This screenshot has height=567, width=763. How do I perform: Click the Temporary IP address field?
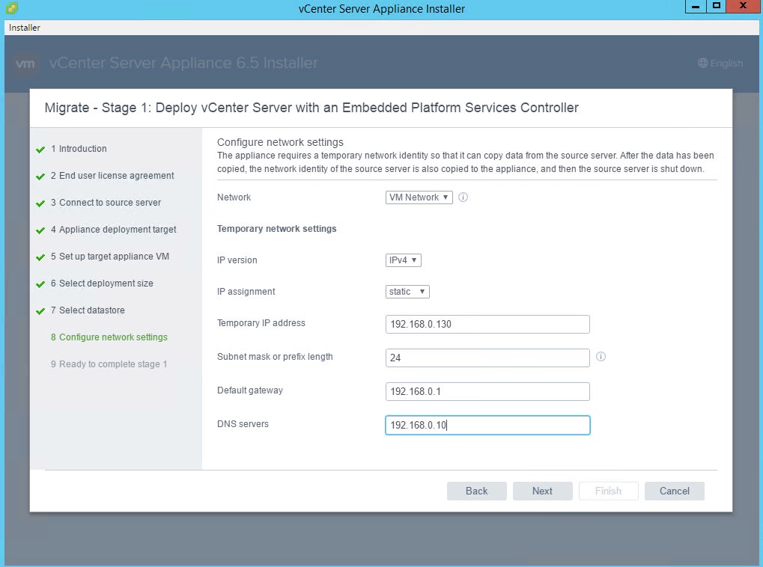click(x=487, y=325)
